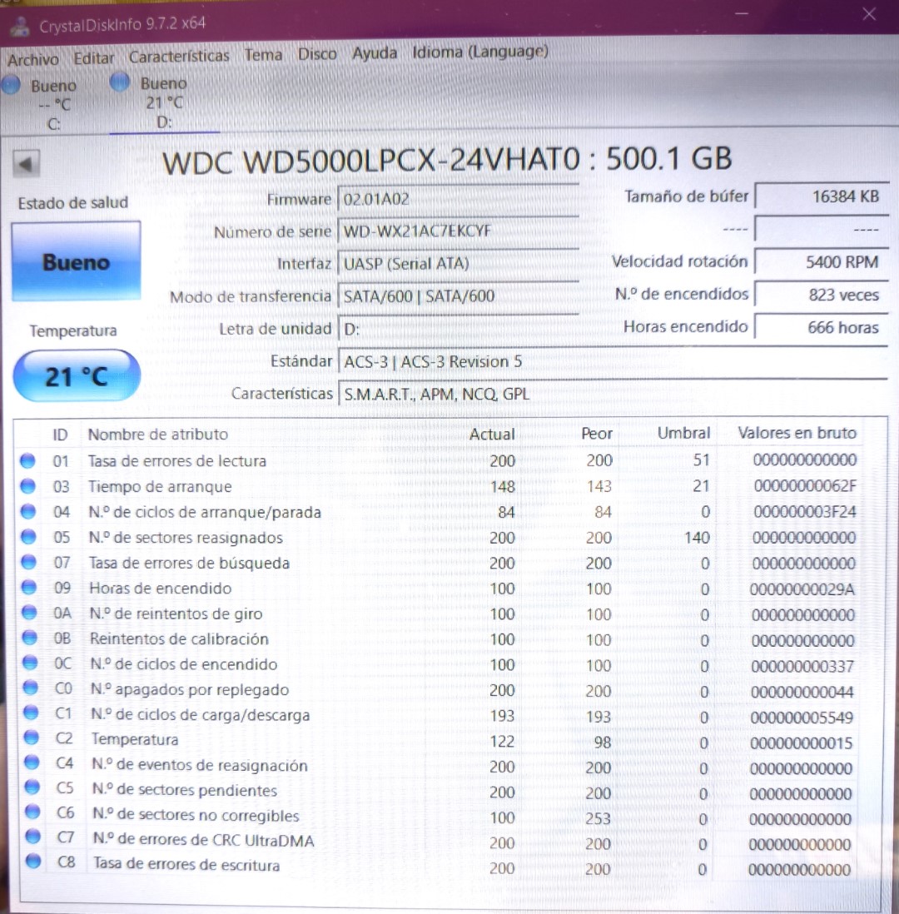Click the status dot for sectores no corregibles
This screenshot has width=899, height=914.
(x=33, y=812)
